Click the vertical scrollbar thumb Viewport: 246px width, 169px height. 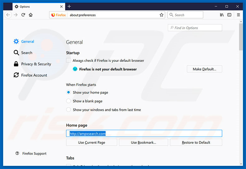tap(241, 37)
